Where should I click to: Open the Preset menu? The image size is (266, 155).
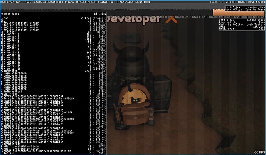92,2
